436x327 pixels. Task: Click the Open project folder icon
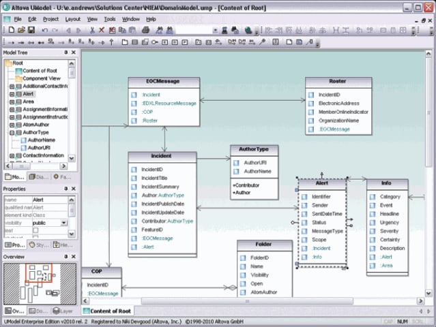(x=21, y=30)
